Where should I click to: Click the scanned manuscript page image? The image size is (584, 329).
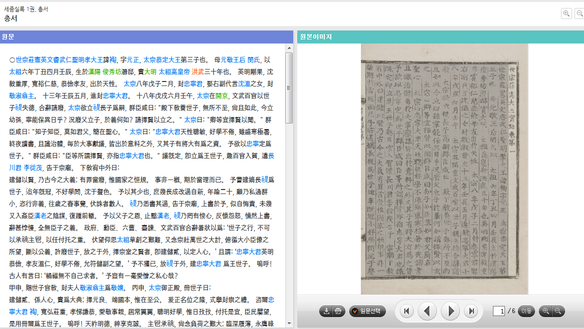[444, 169]
